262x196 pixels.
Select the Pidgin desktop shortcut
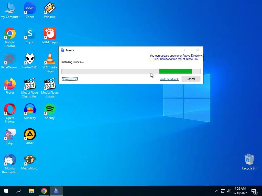[x=10, y=137]
